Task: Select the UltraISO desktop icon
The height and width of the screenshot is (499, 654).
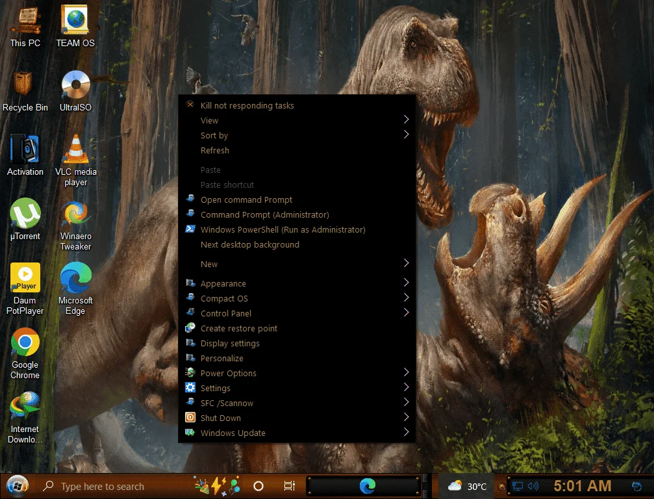Action: (x=75, y=91)
